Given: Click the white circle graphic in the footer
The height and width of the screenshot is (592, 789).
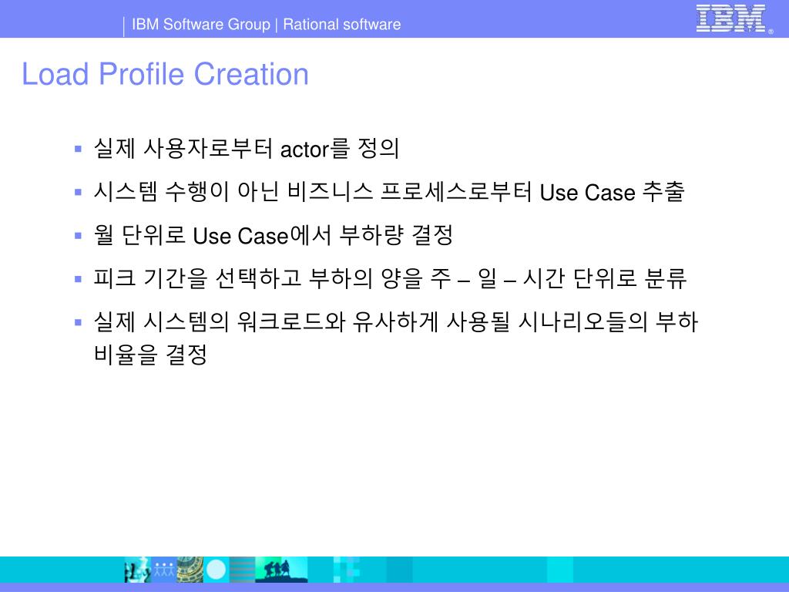Looking at the screenshot, I should pos(217,570).
